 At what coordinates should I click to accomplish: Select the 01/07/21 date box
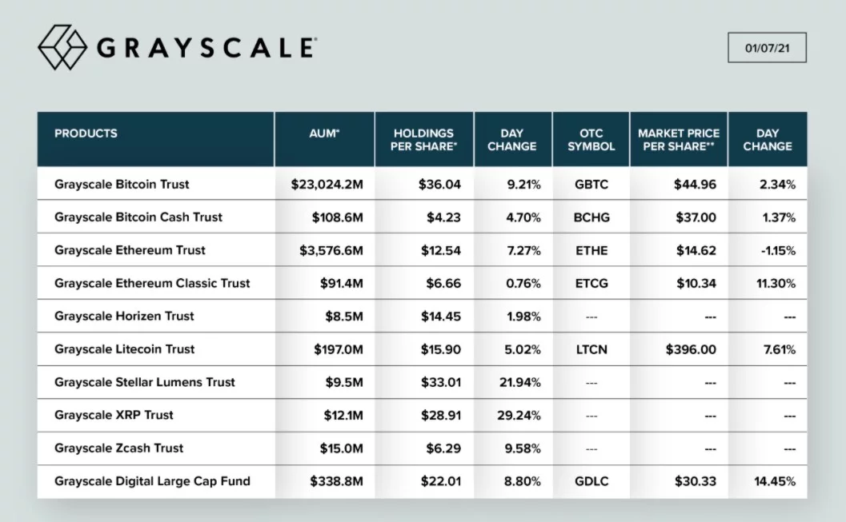coord(766,48)
